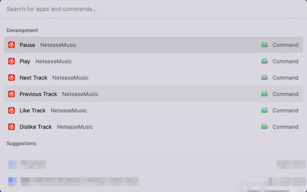Click the NeteaseMusic icon beside Play
The width and height of the screenshot is (307, 192).
(12, 61)
